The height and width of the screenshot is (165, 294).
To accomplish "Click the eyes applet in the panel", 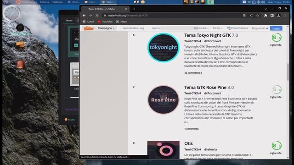I will [x=136, y=2].
